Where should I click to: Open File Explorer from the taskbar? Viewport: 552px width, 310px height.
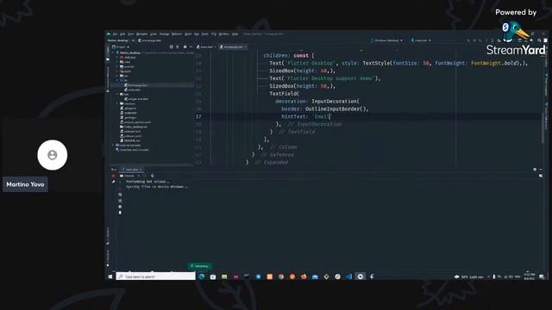(x=224, y=276)
